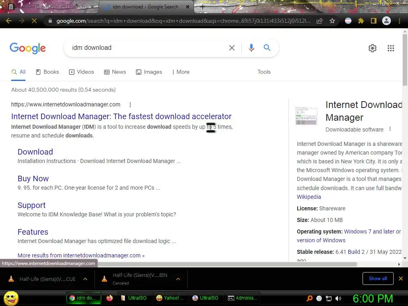Open the More search filter dropdown
408x306 pixels.
click(x=180, y=72)
